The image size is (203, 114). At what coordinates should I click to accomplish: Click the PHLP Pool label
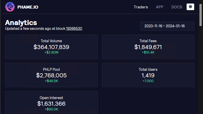click(51, 70)
